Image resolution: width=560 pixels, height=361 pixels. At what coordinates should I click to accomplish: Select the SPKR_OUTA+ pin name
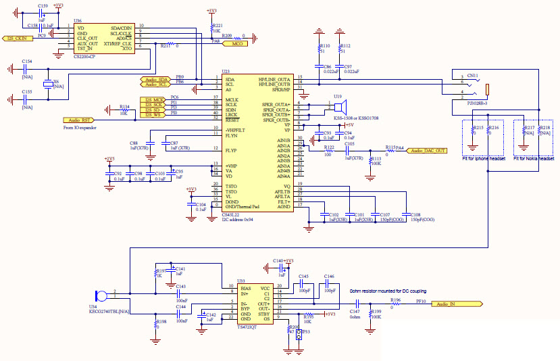276,105
